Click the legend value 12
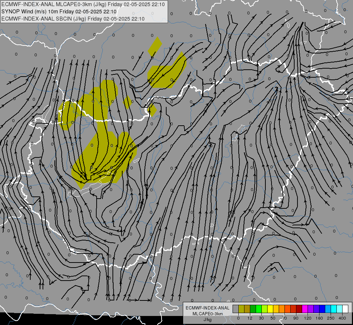 coord(250,318)
